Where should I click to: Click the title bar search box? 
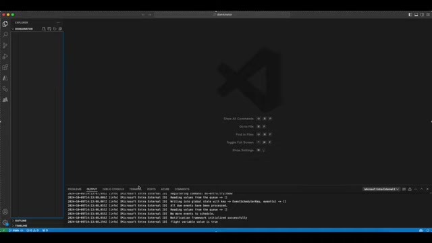point(222,15)
